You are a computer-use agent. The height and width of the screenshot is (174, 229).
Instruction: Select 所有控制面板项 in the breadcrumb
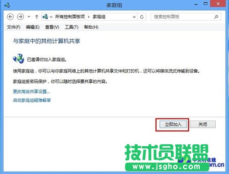(x=70, y=16)
